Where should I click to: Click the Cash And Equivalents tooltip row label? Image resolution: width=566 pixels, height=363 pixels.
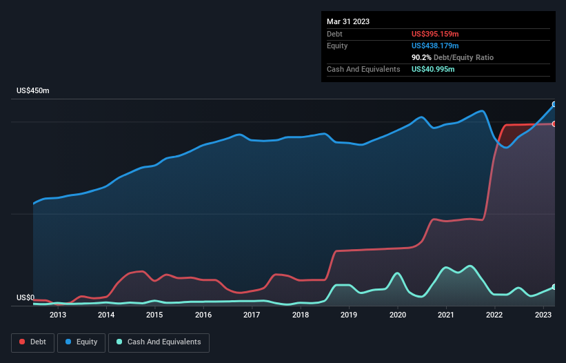[363, 69]
